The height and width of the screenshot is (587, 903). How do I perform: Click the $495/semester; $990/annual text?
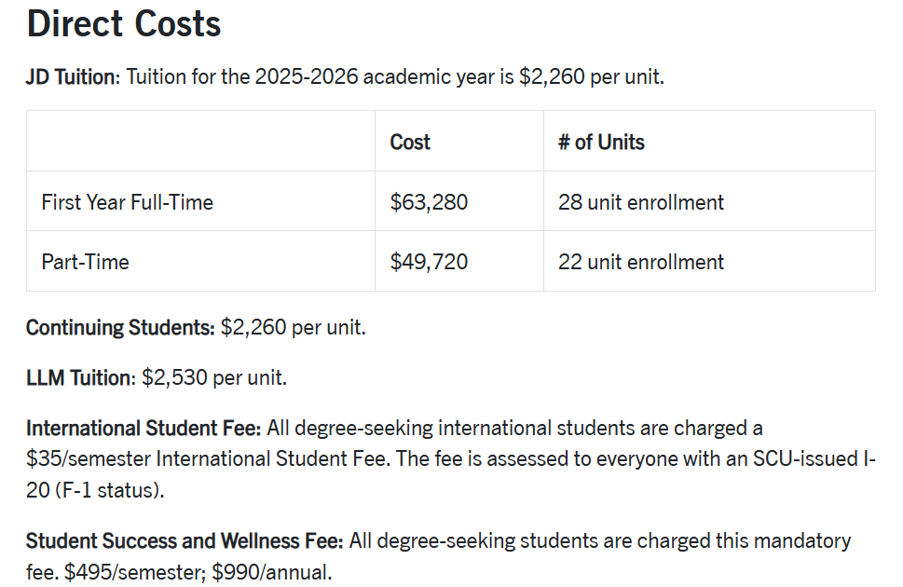click(198, 572)
